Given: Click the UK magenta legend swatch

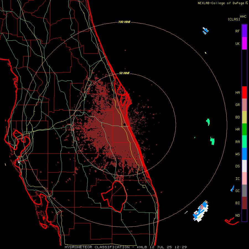Looking at the screenshot, I should point(244,43).
